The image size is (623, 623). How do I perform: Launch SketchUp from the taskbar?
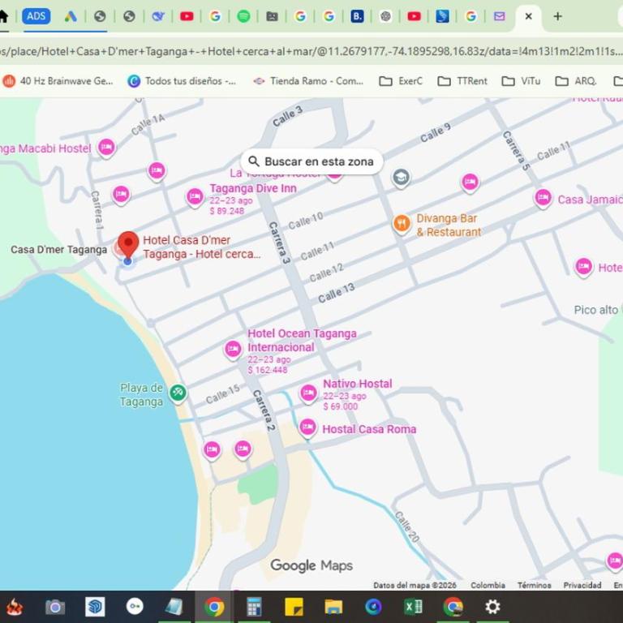95,607
